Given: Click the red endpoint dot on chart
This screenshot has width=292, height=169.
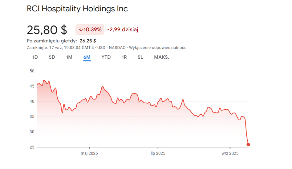Looking at the screenshot, I should pyautogui.click(x=248, y=145).
